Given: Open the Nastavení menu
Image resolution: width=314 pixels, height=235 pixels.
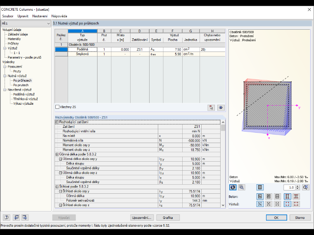Looking at the screenshot, I should (x=40, y=16).
